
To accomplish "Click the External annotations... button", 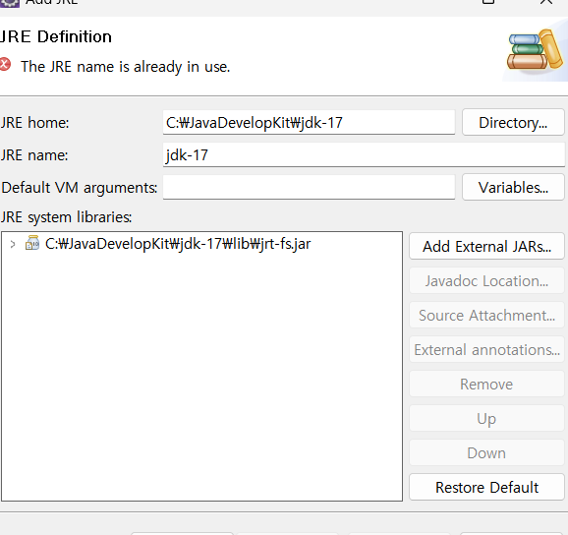I will point(486,350).
